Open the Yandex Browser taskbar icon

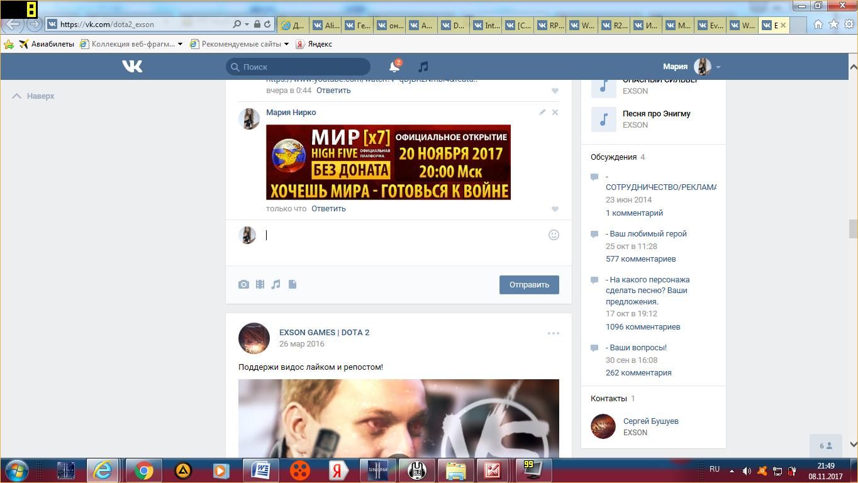338,470
